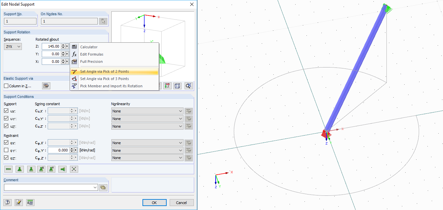
Task: Open the node picker next to On Nodes No.
Action: click(103, 21)
